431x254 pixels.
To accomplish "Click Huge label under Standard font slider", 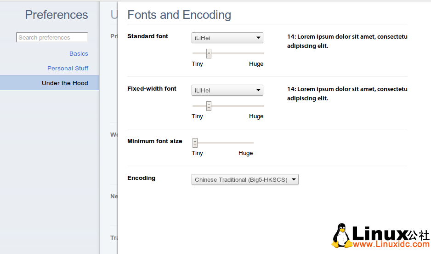I will 256,64.
